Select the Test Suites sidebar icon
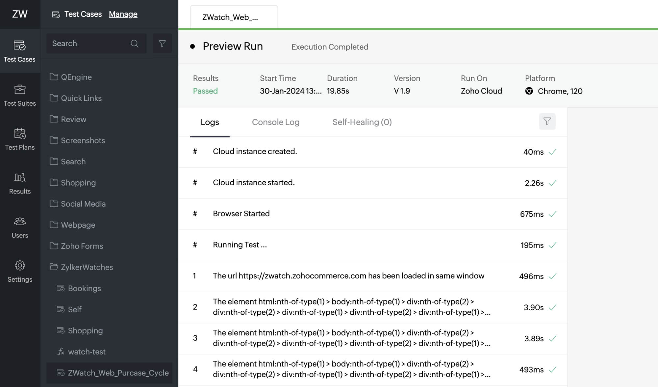Viewport: 658px width, 387px height. tap(20, 90)
